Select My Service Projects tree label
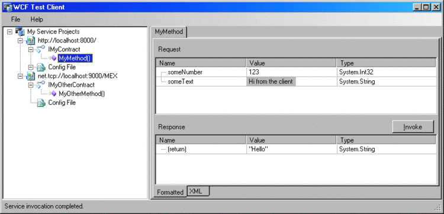The width and height of the screenshot is (444, 214). pos(53,32)
